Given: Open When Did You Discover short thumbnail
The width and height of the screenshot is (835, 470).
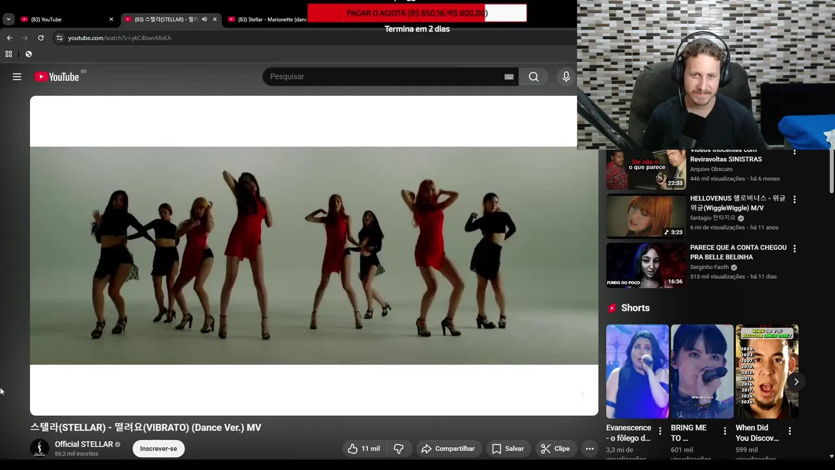Looking at the screenshot, I should click(767, 371).
